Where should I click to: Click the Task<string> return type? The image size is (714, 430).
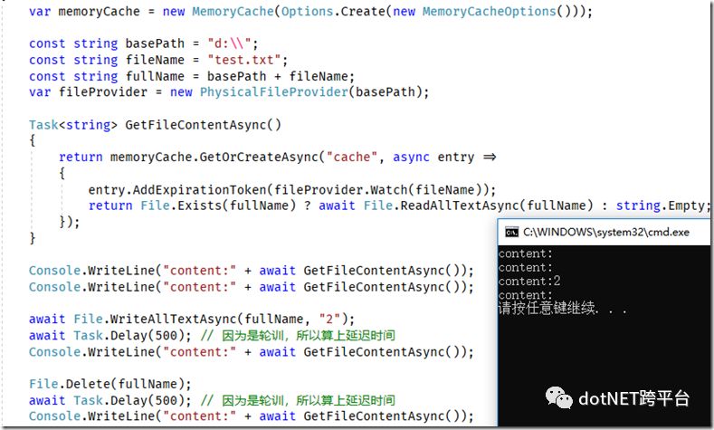coord(73,125)
